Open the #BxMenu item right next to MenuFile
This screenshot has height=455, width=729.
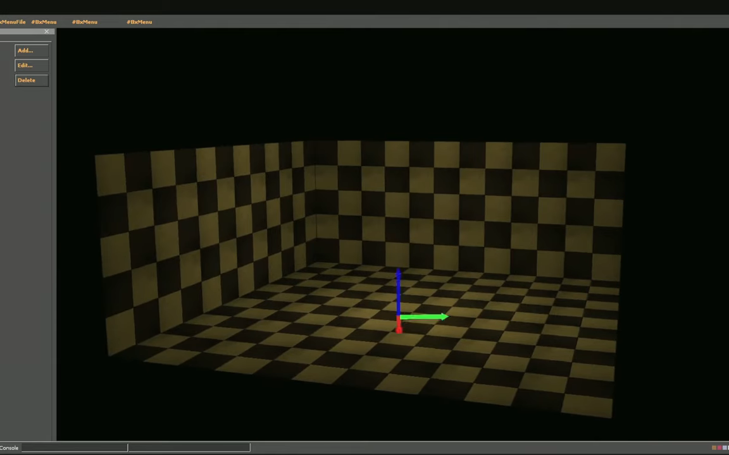[44, 22]
